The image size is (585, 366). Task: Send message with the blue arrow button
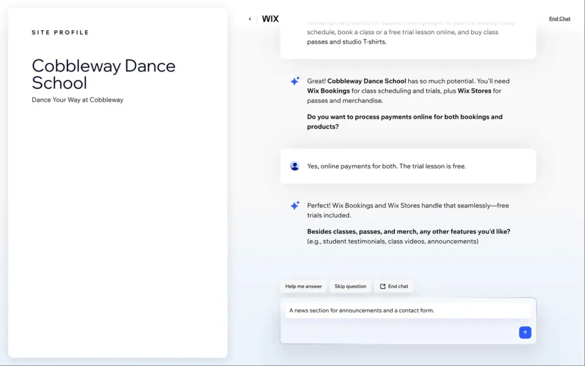coord(525,332)
